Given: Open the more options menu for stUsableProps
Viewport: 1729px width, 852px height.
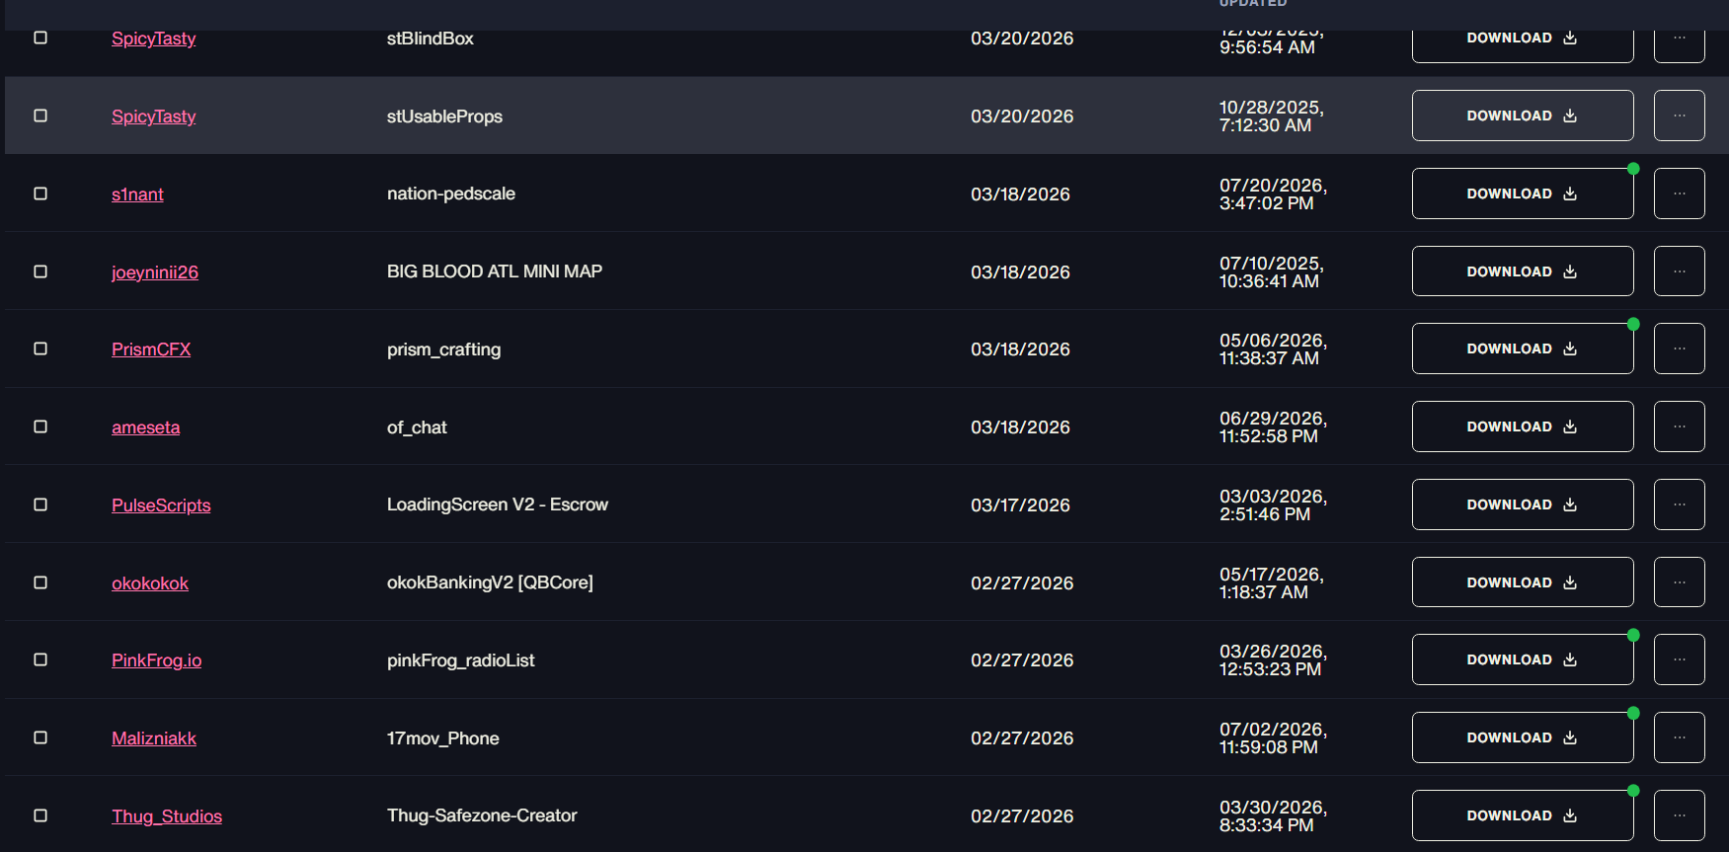Looking at the screenshot, I should (1679, 116).
